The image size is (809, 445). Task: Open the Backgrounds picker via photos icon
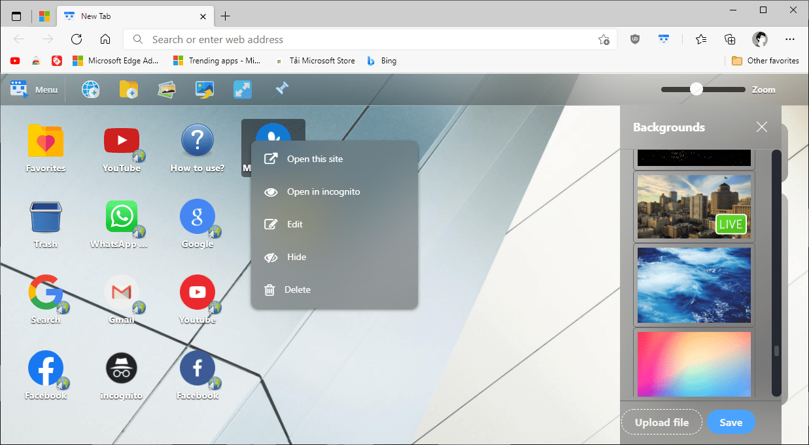(x=166, y=89)
